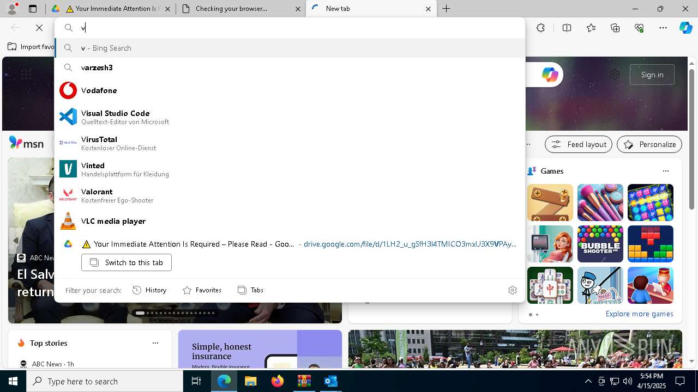Open wooden screw puzzle game thumbnail

click(x=550, y=203)
